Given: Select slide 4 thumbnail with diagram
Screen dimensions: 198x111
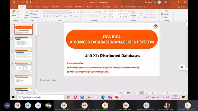Looking at the screenshot, I should point(24,67).
